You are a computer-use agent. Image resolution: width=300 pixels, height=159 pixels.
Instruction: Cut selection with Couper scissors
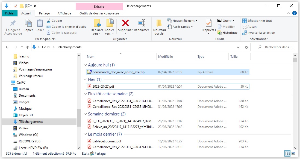click(55, 21)
